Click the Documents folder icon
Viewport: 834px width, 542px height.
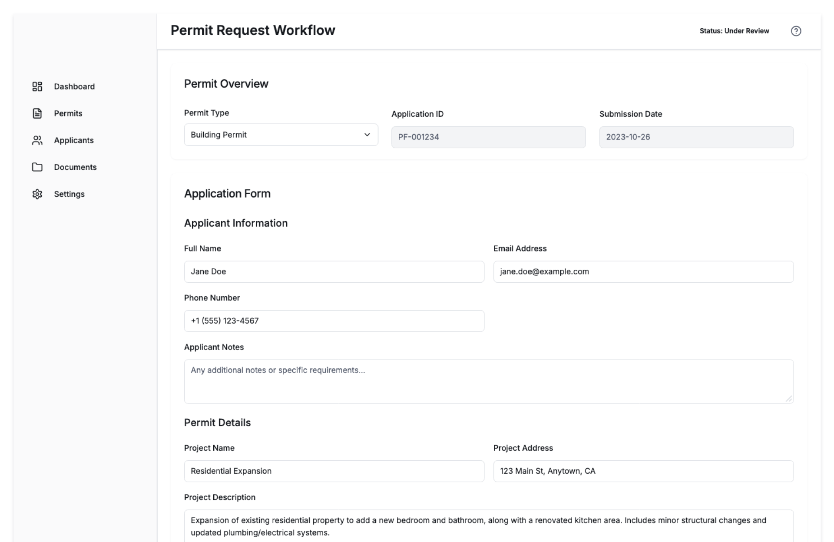click(x=37, y=167)
